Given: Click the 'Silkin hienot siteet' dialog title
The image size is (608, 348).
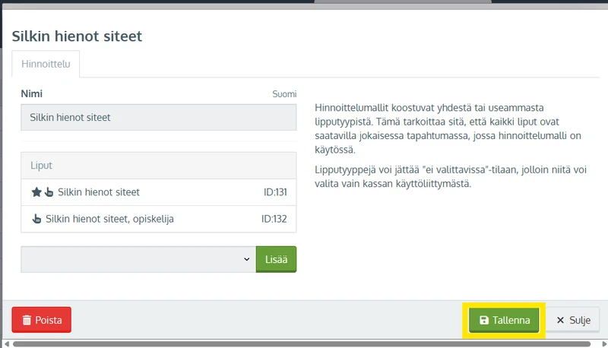Looking at the screenshot, I should (77, 36).
